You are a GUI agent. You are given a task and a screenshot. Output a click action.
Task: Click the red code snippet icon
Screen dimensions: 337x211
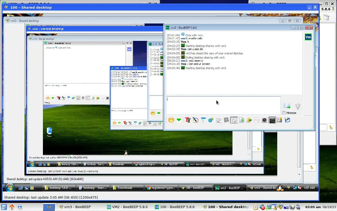pyautogui.click(x=257, y=120)
